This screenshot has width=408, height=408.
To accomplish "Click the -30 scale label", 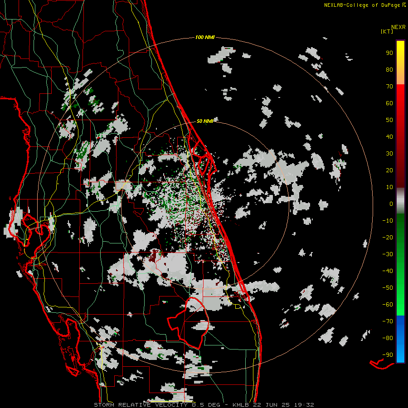I will click(388, 254).
